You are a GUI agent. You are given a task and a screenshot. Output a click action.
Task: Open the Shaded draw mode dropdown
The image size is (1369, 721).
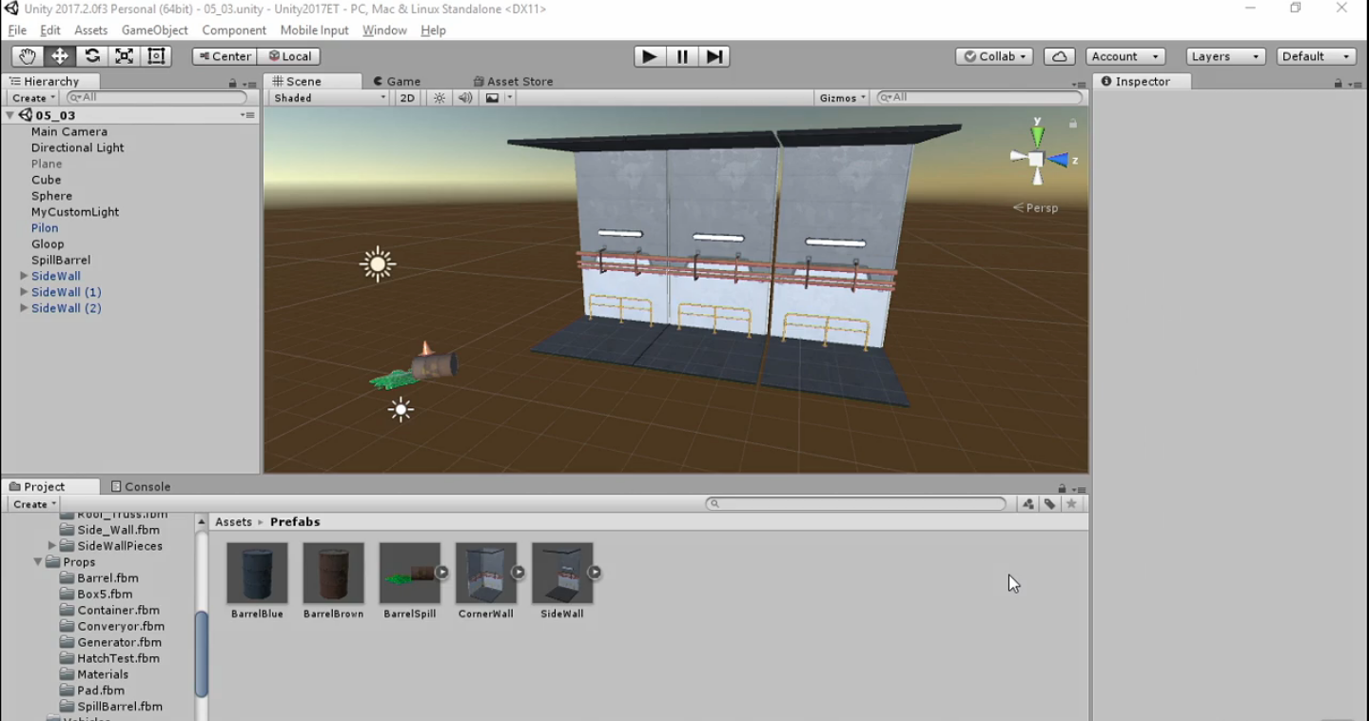tap(329, 98)
